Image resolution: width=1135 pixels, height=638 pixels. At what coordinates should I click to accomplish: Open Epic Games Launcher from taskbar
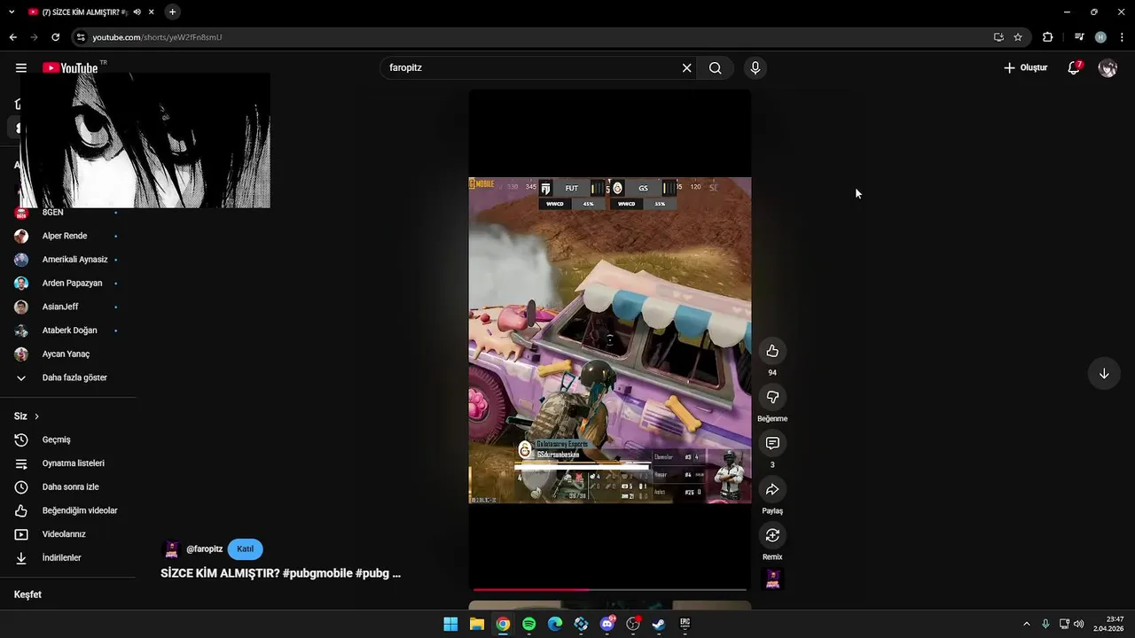pyautogui.click(x=685, y=624)
